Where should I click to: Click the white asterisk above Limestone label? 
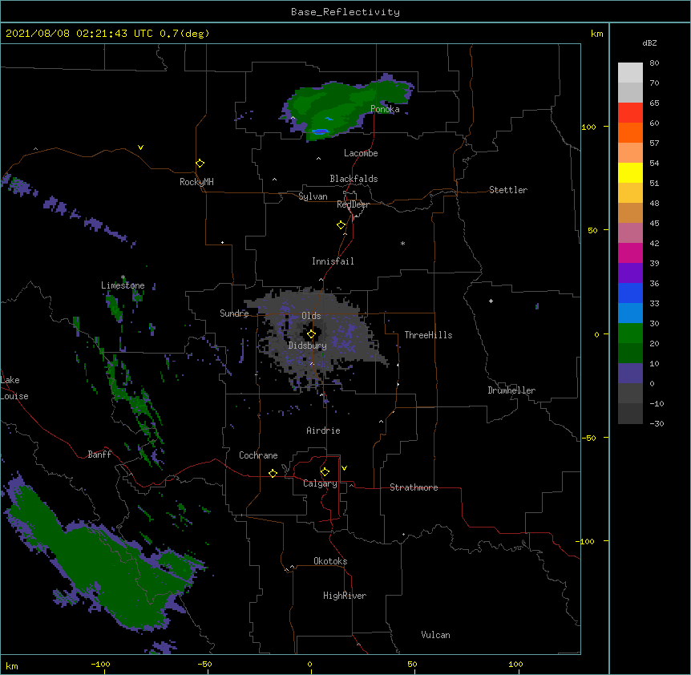[123, 277]
